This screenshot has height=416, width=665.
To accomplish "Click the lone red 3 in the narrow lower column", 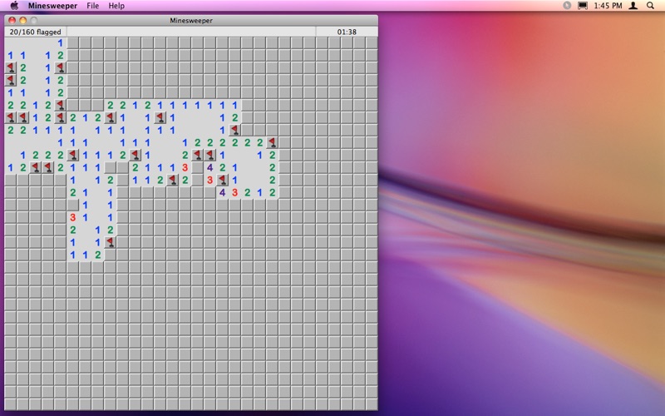I will (73, 217).
